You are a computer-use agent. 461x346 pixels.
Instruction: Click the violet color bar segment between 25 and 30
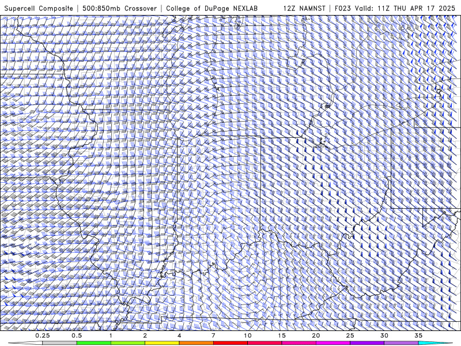[367, 343]
